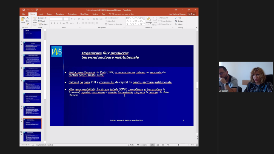This screenshot has height=154, width=274.
Task: Toggle center text alignment
Action: [86, 23]
